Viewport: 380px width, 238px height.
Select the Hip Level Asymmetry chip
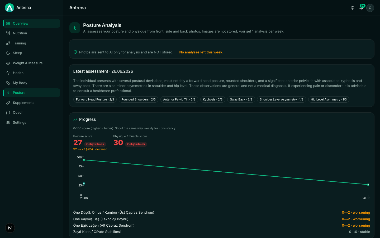329,99
